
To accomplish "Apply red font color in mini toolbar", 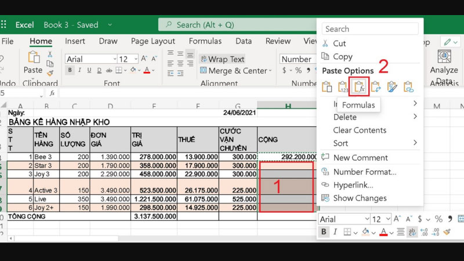I will click(383, 231).
